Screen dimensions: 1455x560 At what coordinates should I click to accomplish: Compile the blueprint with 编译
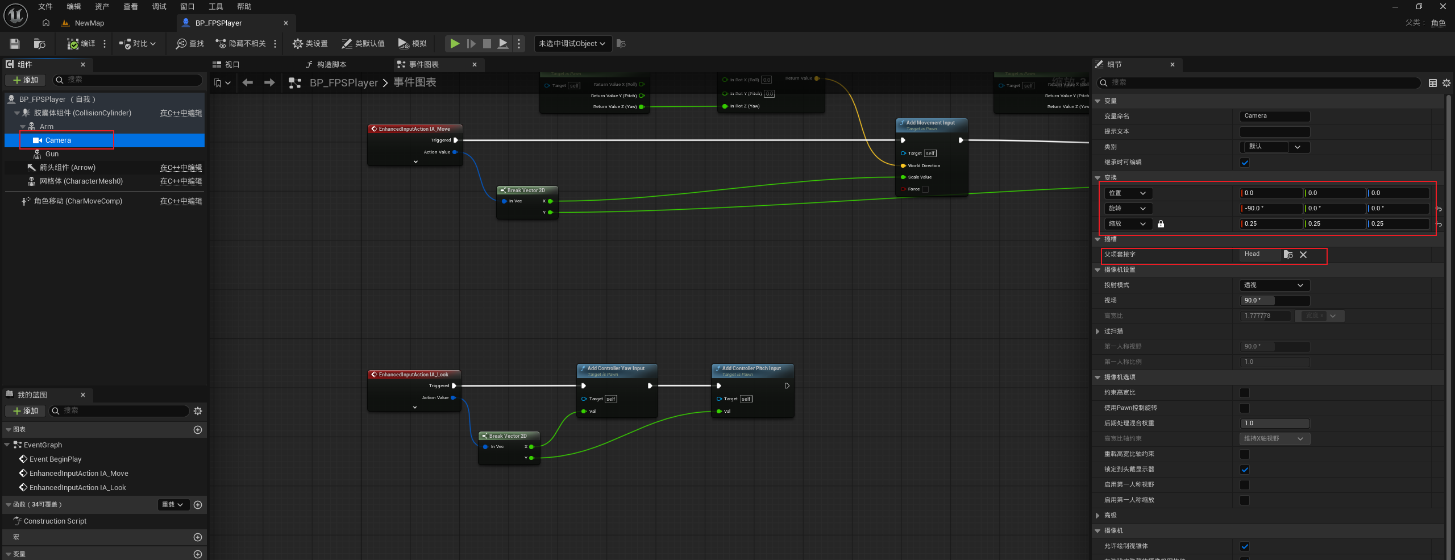pyautogui.click(x=81, y=44)
